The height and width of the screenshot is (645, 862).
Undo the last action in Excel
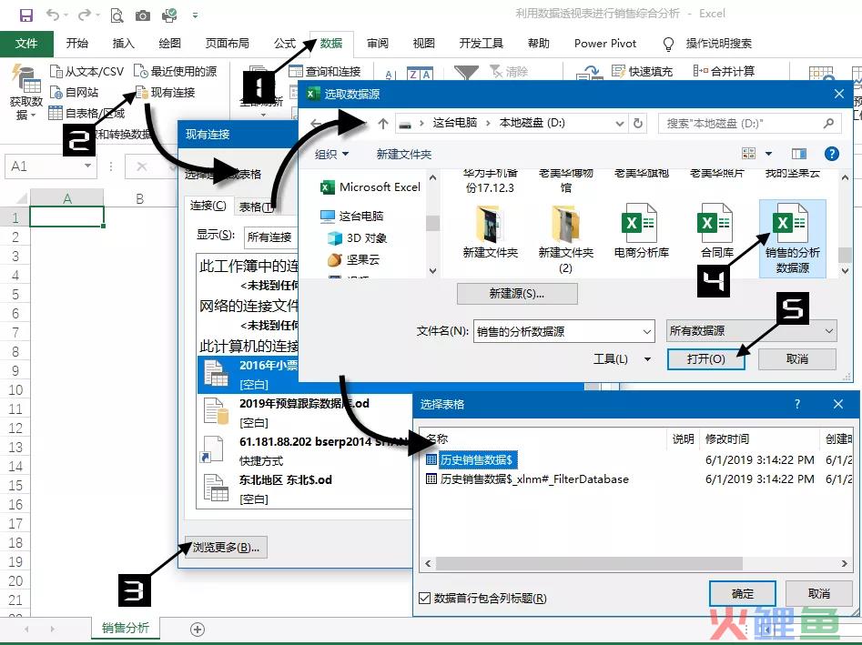pyautogui.click(x=53, y=15)
